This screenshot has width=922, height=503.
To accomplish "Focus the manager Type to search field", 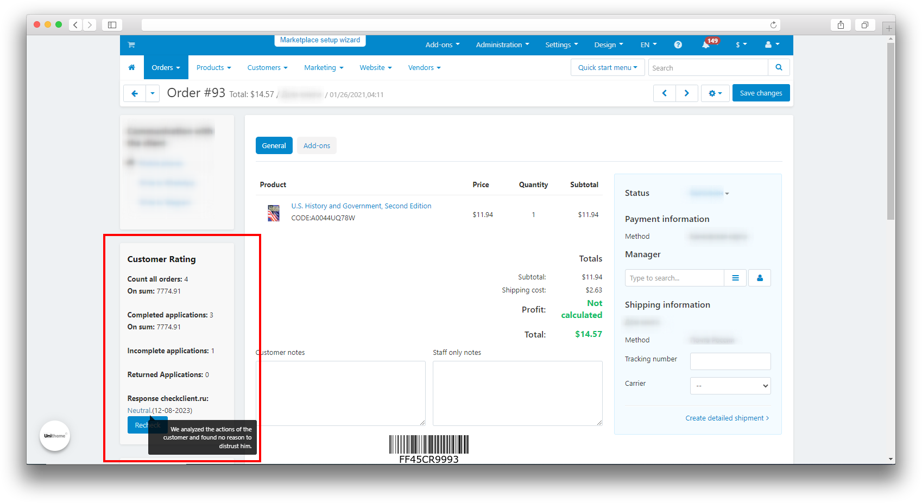I will 674,278.
